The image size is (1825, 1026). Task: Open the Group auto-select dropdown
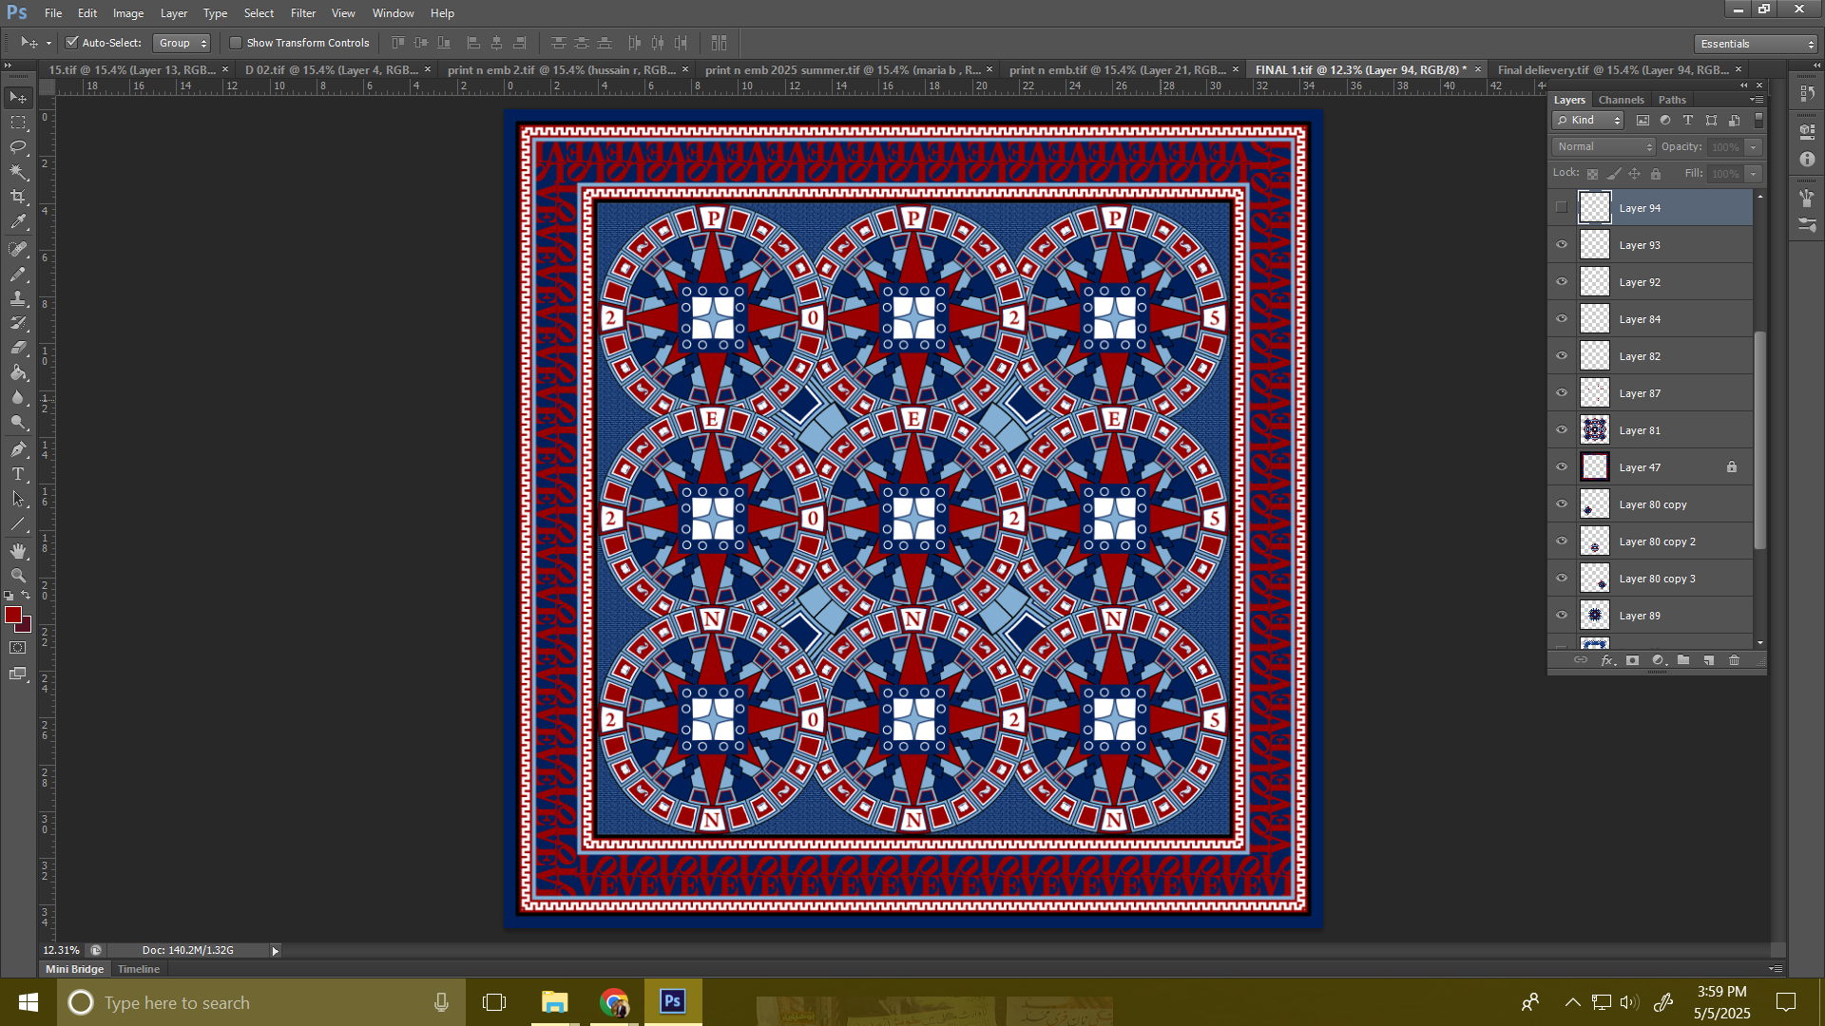[182, 43]
